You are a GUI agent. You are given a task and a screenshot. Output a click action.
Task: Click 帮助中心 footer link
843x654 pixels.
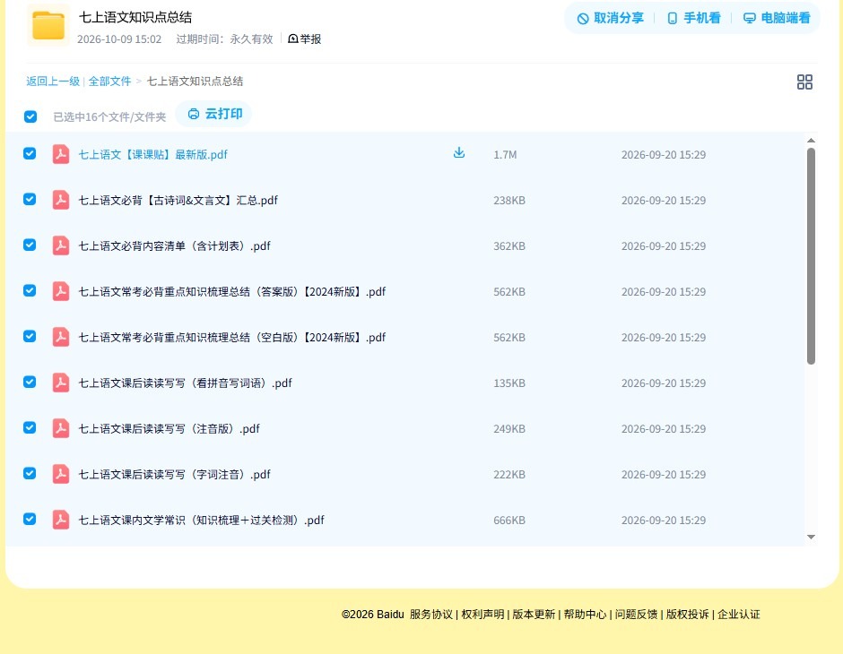[585, 615]
